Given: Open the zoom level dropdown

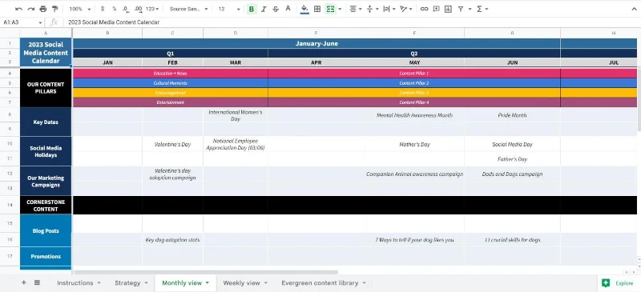Looking at the screenshot, I should pyautogui.click(x=80, y=9).
